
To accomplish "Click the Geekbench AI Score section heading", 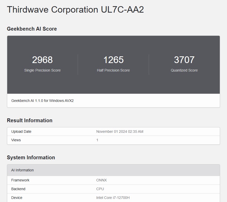I will click(x=32, y=29).
